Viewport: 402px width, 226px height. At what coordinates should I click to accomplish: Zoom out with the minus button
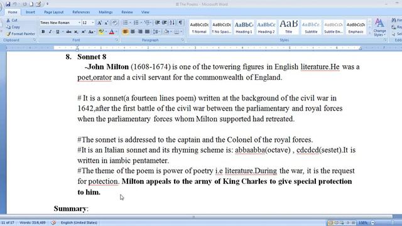pos(373,223)
